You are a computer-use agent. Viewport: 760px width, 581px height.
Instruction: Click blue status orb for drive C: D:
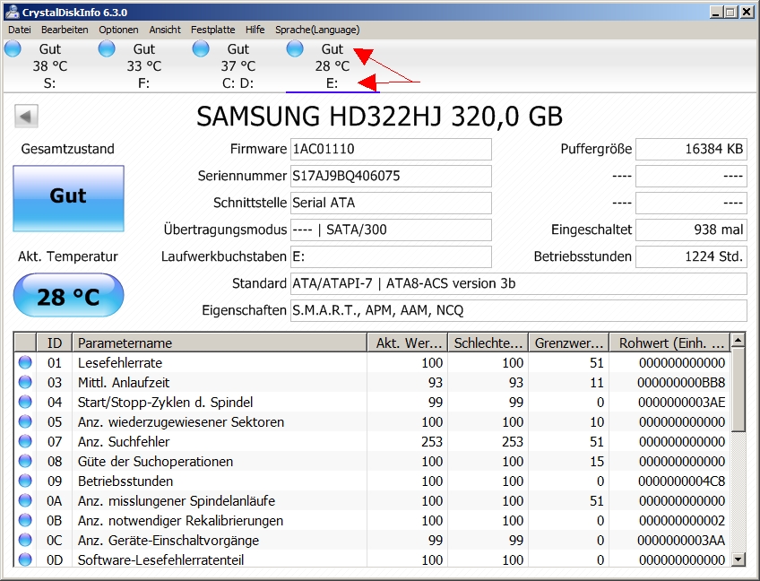point(201,48)
